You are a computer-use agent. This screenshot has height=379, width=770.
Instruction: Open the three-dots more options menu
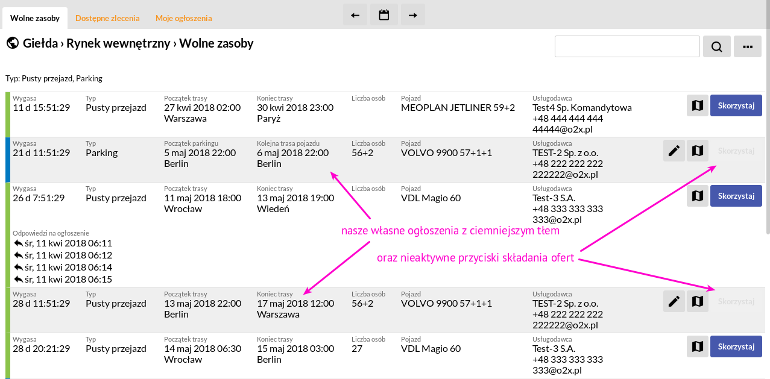click(747, 47)
